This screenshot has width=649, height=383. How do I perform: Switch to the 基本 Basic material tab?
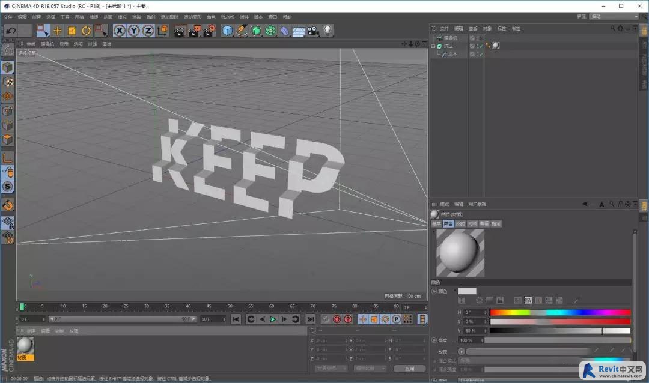point(436,224)
